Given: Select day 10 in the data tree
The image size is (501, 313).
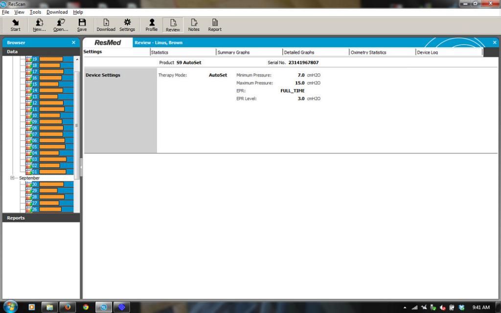Looking at the screenshot, I should [x=49, y=115].
